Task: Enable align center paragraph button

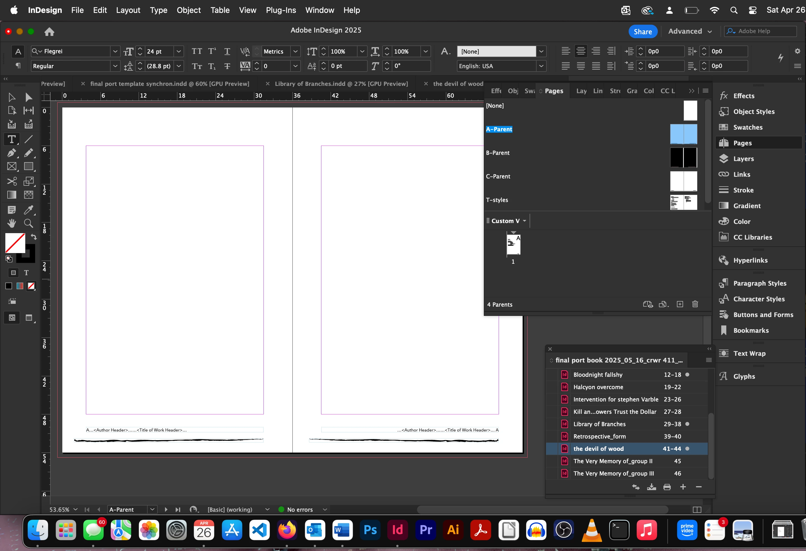Action: click(x=581, y=51)
